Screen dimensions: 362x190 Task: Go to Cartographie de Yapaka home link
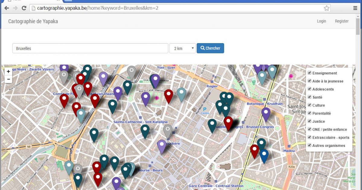(33, 21)
